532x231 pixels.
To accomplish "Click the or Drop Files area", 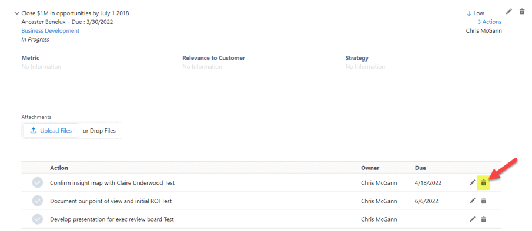I will click(x=99, y=131).
